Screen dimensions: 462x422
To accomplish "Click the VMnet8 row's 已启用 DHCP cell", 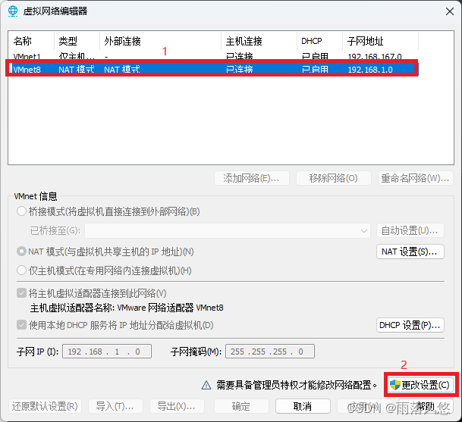I will [315, 70].
